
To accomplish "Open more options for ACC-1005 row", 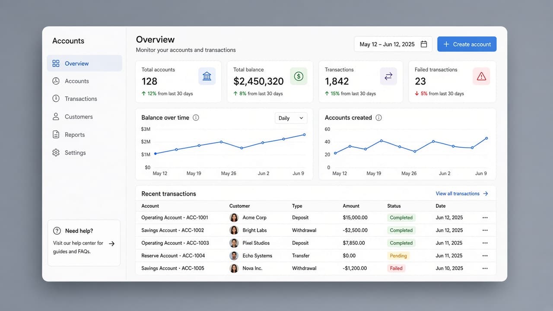I will tap(485, 268).
